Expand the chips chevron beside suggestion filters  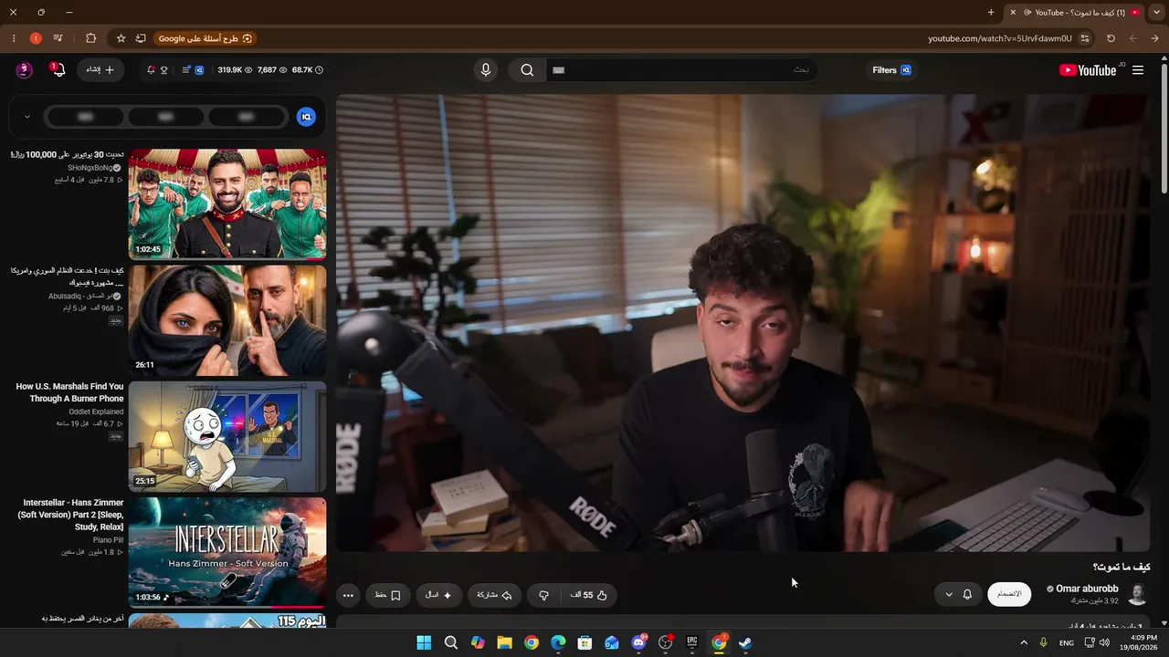pyautogui.click(x=27, y=117)
